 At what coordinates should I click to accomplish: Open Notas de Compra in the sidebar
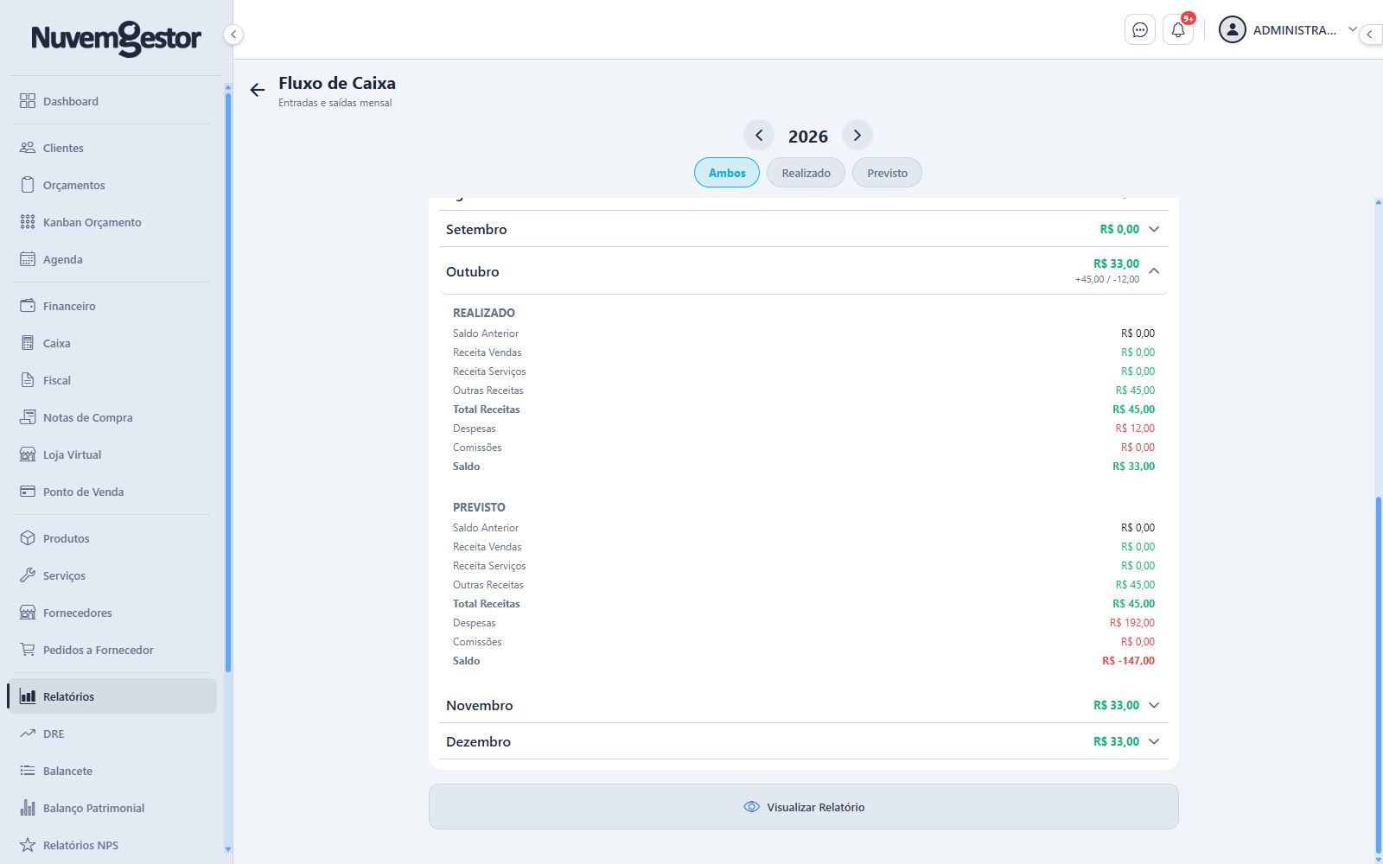pyautogui.click(x=112, y=417)
